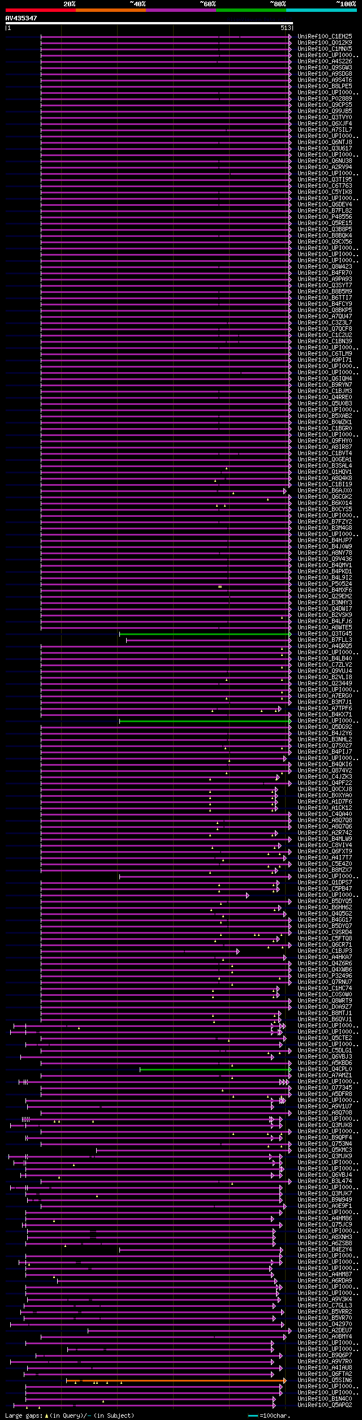Open hit UniRef100_A4S226
The height and width of the screenshot is (1420, 362).
click(x=325, y=61)
